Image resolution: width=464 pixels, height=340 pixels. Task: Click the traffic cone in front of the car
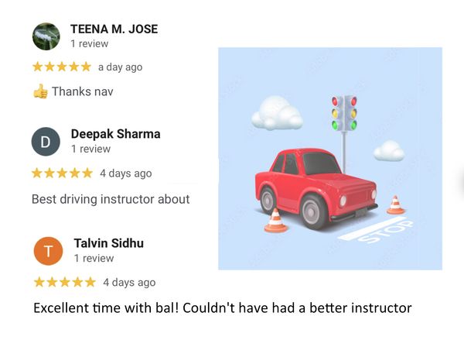click(276, 221)
